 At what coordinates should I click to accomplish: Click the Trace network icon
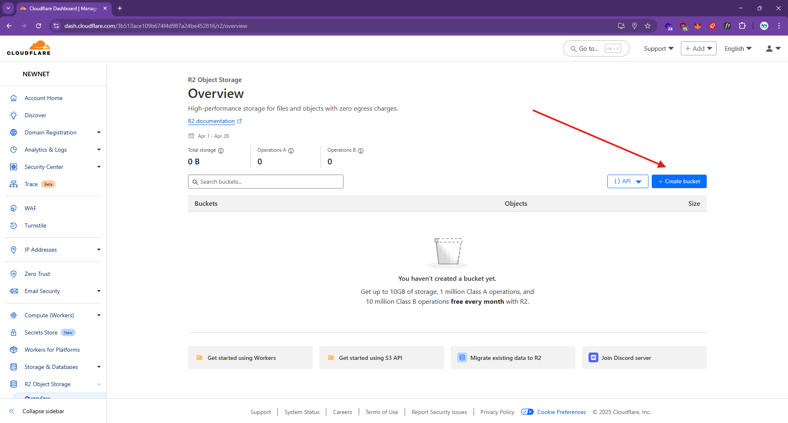tap(14, 184)
